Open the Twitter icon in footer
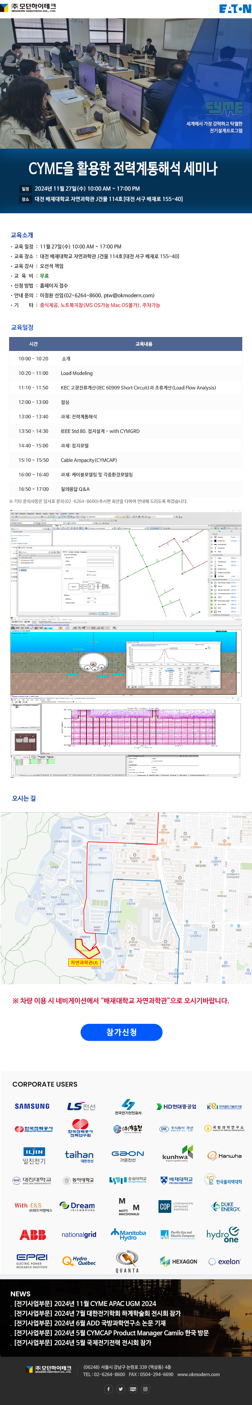Viewport: 252px width, 1405px height. tap(121, 1389)
